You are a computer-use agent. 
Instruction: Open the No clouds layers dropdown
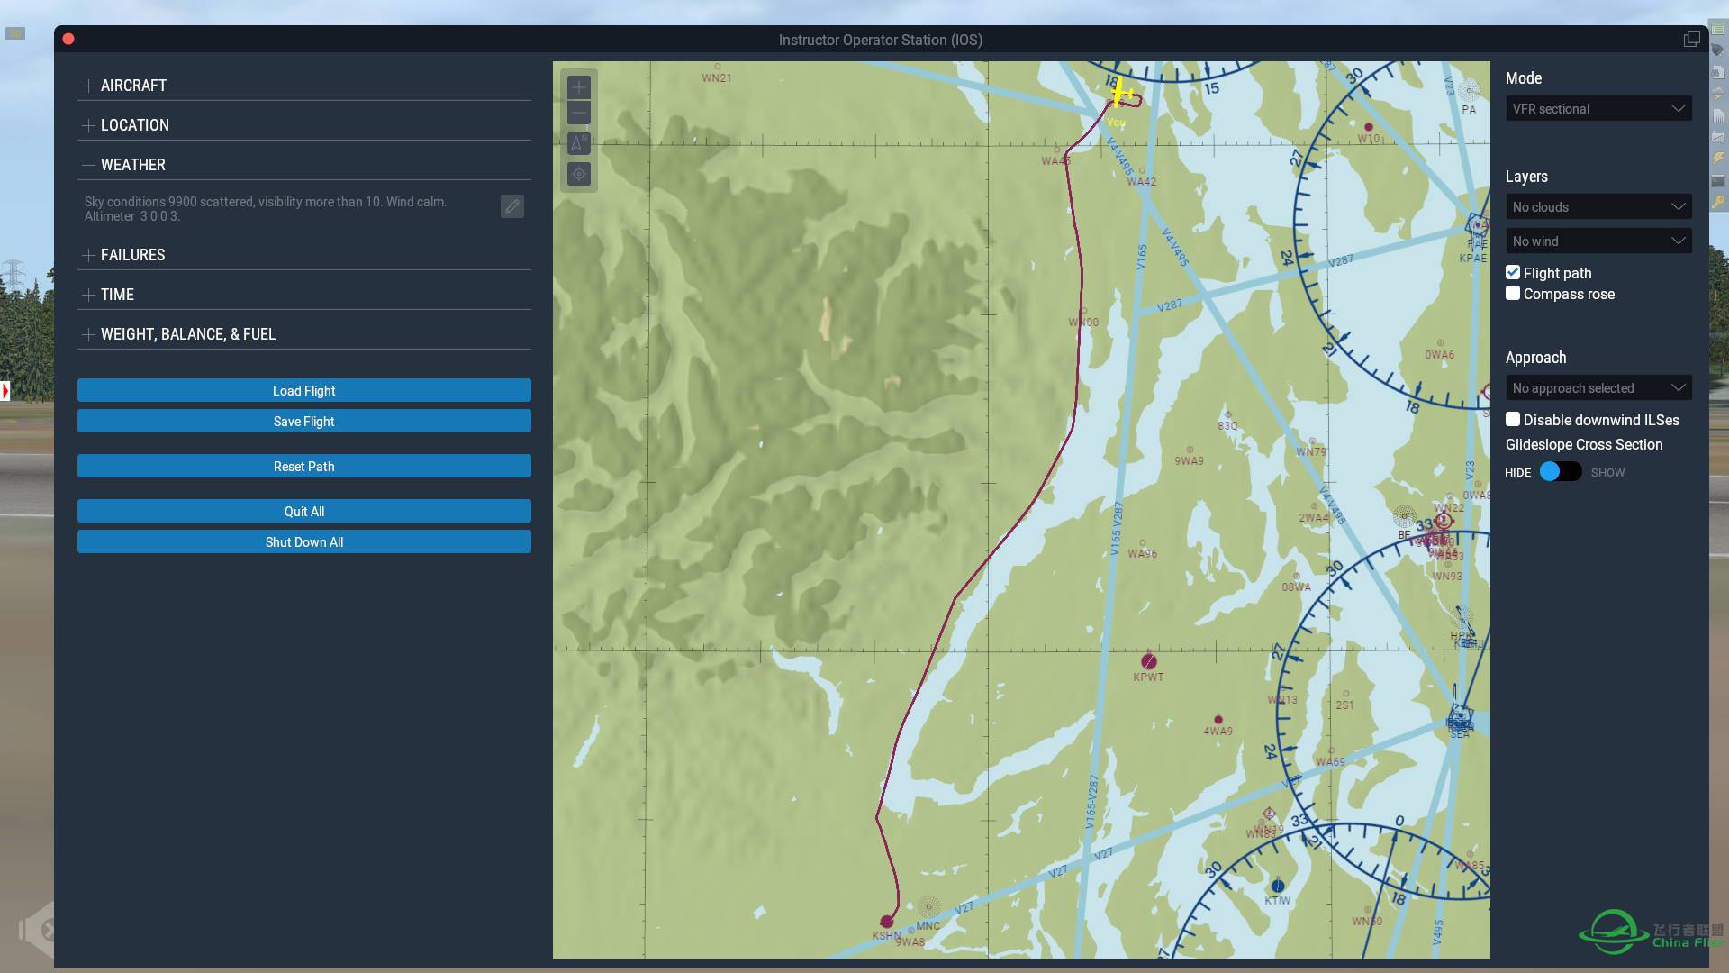click(x=1598, y=205)
